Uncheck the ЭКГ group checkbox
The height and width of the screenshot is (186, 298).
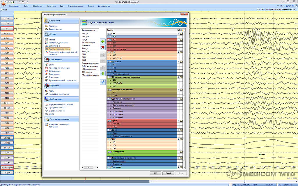click(x=178, y=40)
